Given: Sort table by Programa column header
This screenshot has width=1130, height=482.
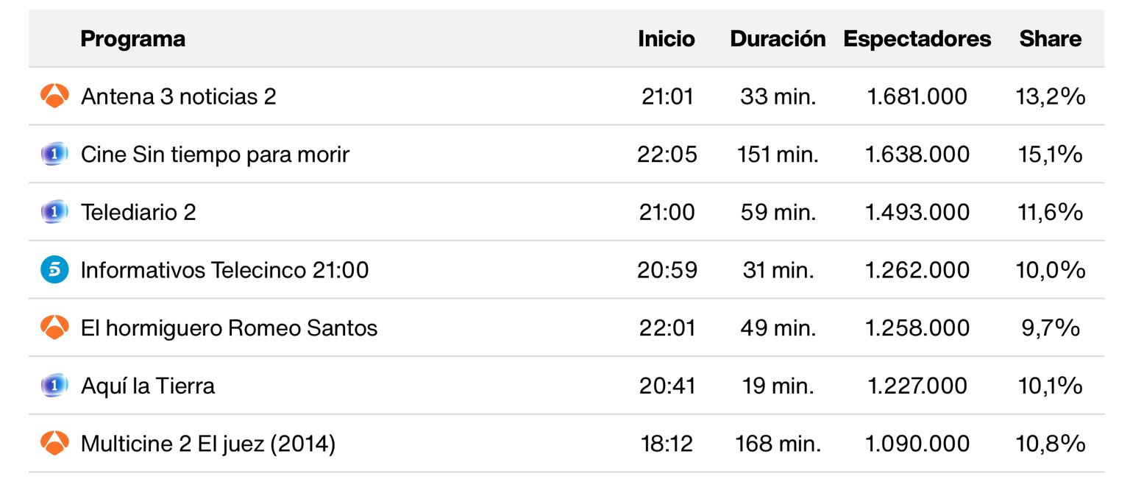Looking at the screenshot, I should point(132,38).
